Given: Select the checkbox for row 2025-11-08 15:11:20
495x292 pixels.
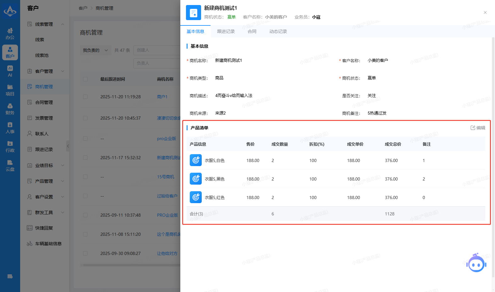Looking at the screenshot, I should pos(85,234).
